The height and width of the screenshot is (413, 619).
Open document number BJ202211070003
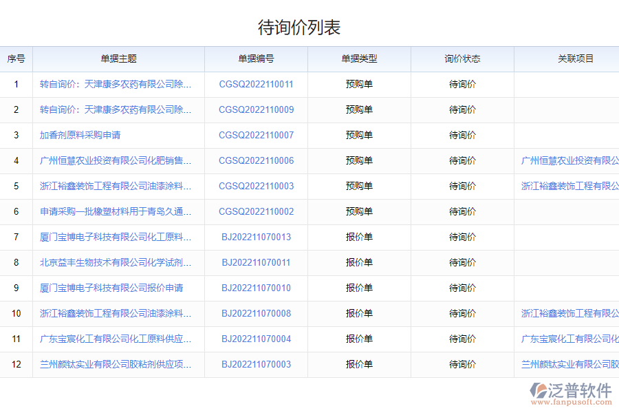pyautogui.click(x=256, y=365)
